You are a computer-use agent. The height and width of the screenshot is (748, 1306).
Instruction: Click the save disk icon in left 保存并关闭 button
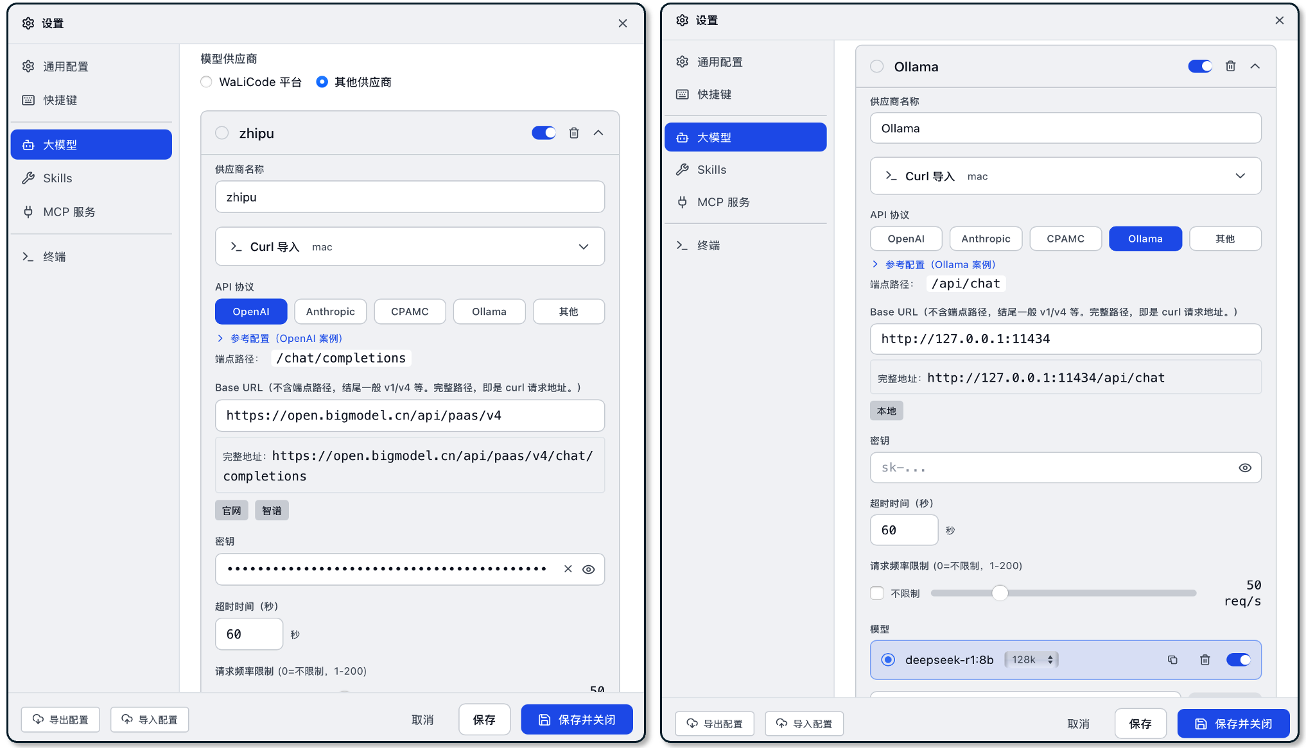pos(544,720)
